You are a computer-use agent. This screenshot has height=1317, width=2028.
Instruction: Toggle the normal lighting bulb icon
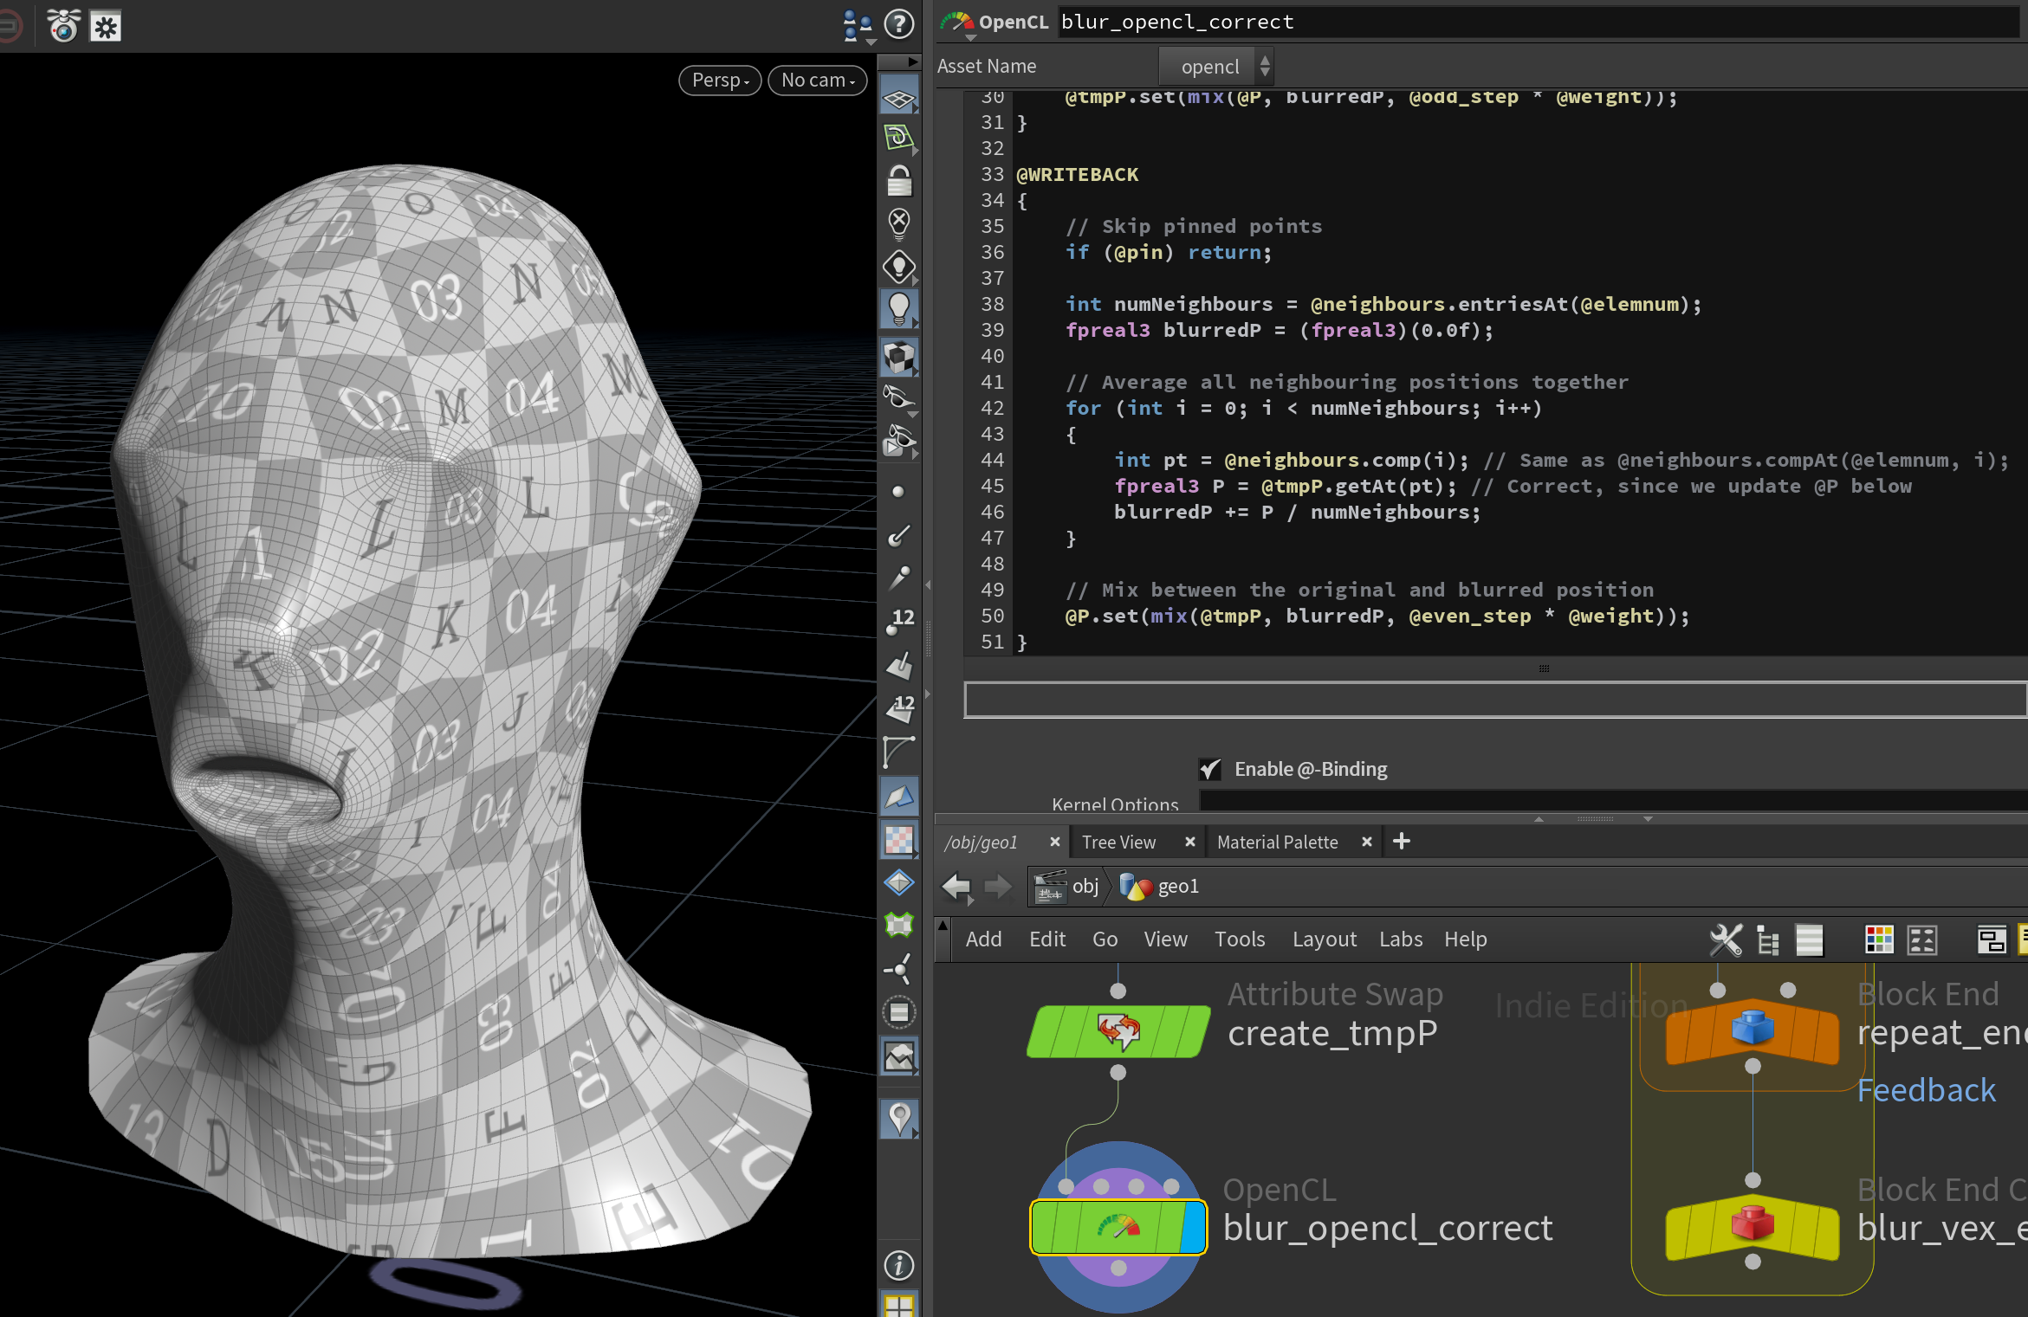pos(898,307)
